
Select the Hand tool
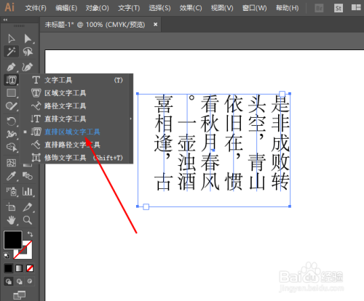tap(11, 220)
